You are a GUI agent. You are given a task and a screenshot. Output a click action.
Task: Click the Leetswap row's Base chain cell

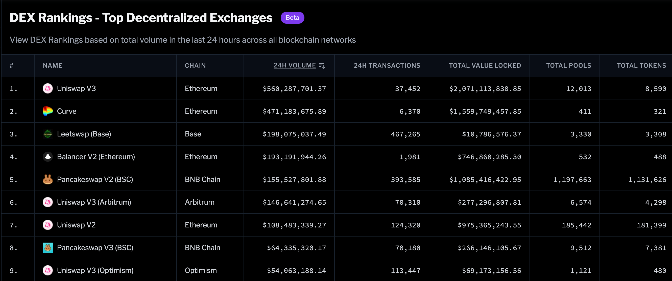193,134
